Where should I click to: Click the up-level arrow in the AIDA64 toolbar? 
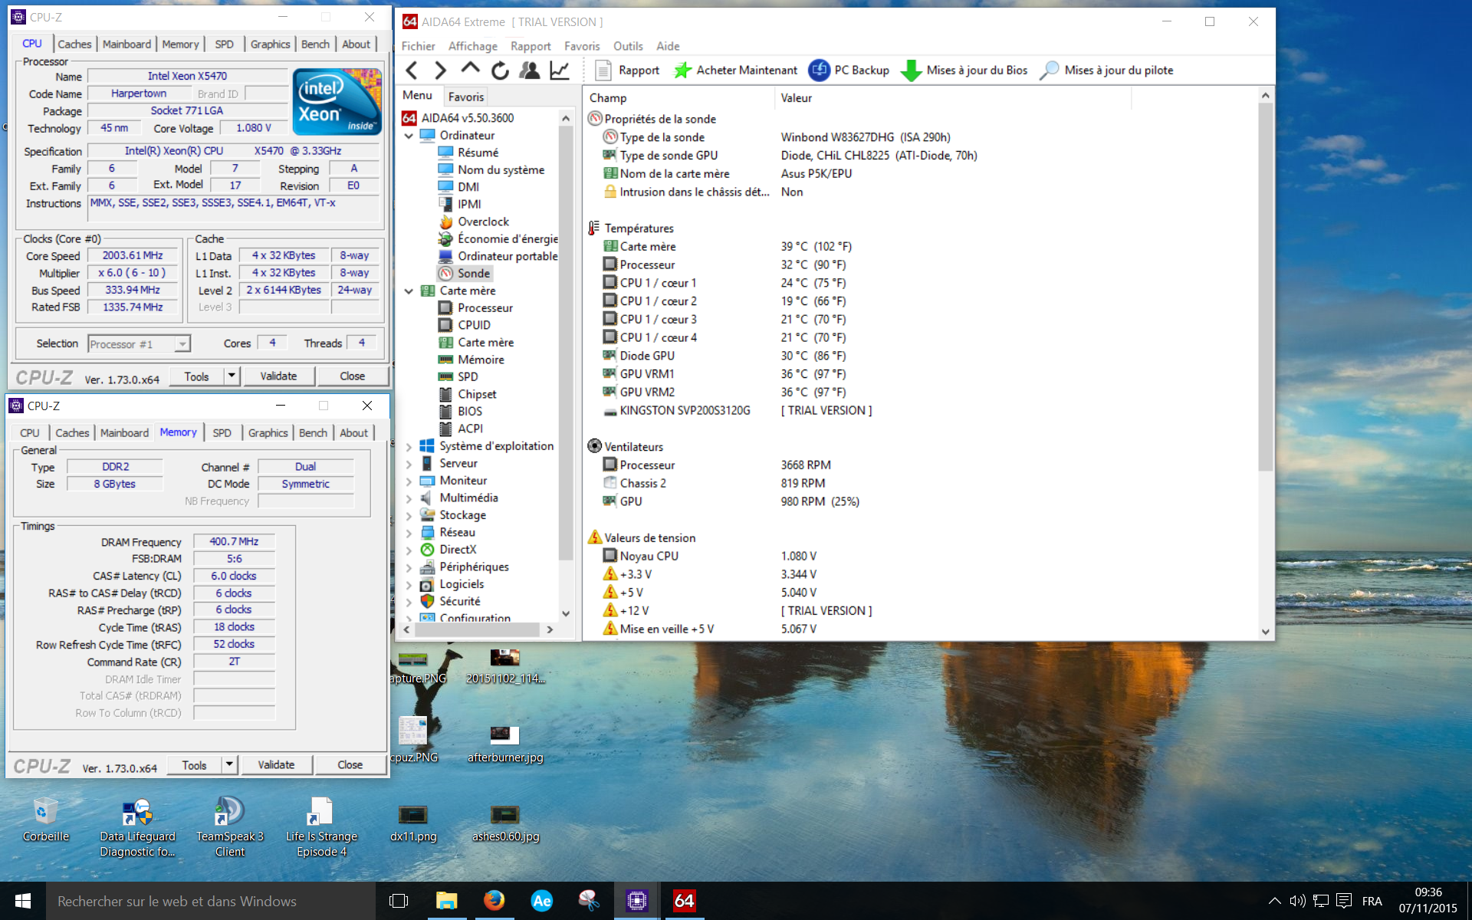(x=470, y=69)
